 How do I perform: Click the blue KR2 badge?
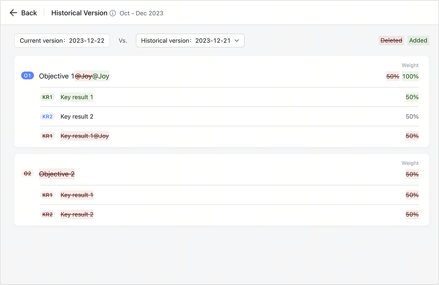[47, 117]
